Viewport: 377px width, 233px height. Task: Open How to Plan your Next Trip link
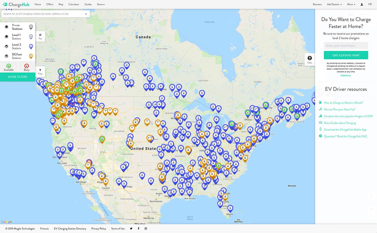click(x=340, y=109)
